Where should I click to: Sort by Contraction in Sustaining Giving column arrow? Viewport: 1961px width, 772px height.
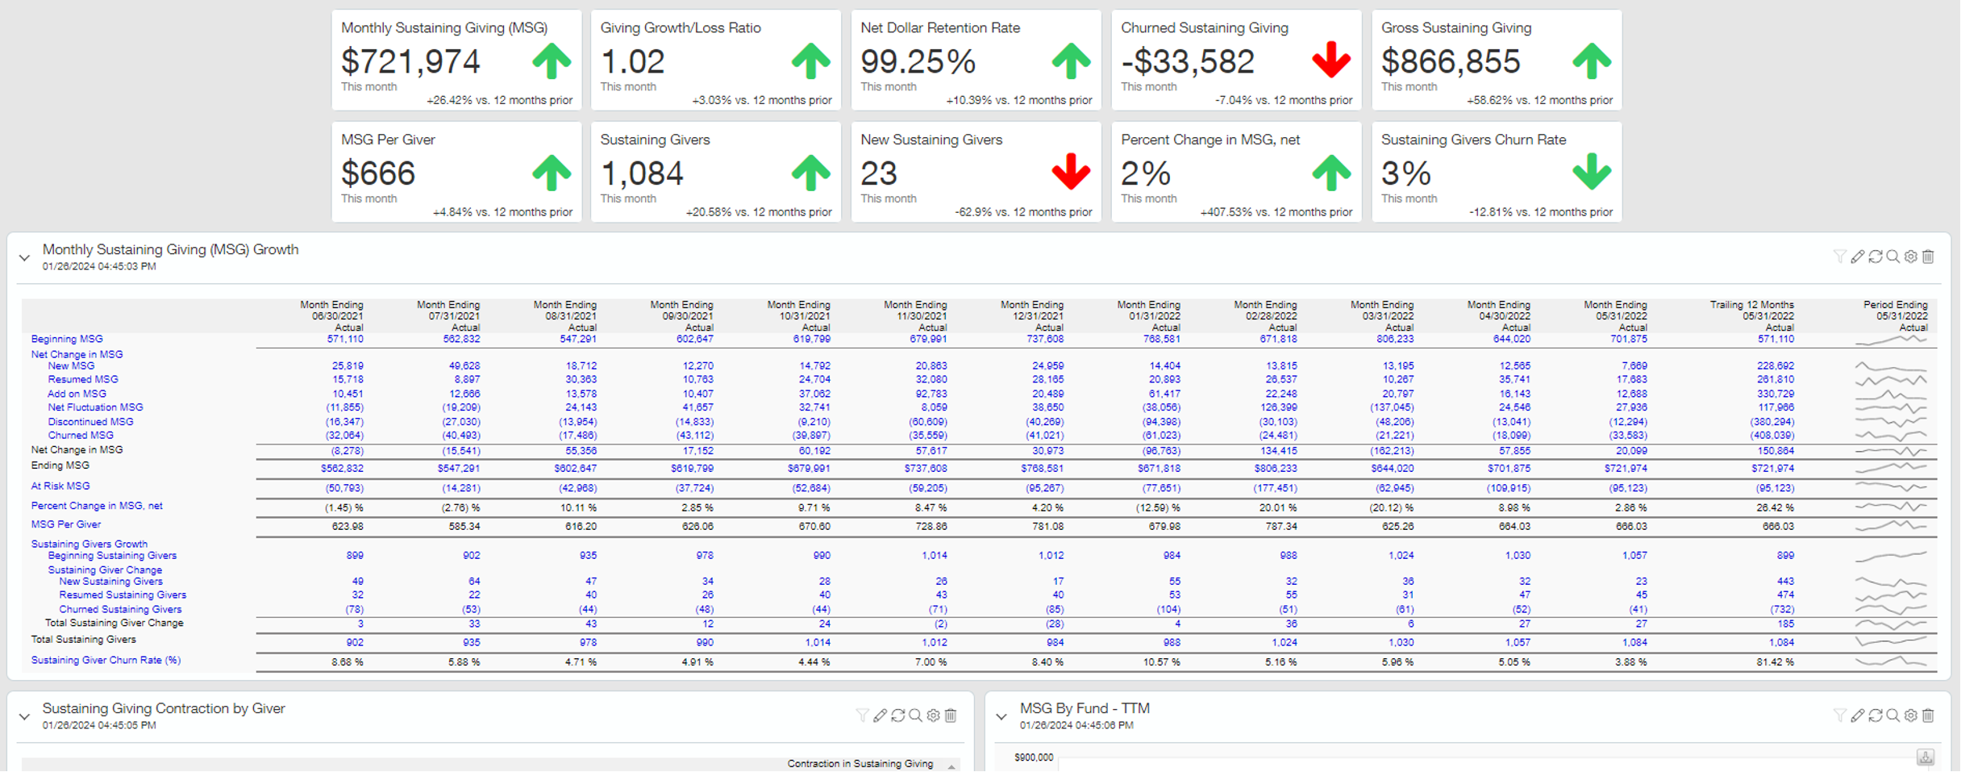pyautogui.click(x=951, y=765)
